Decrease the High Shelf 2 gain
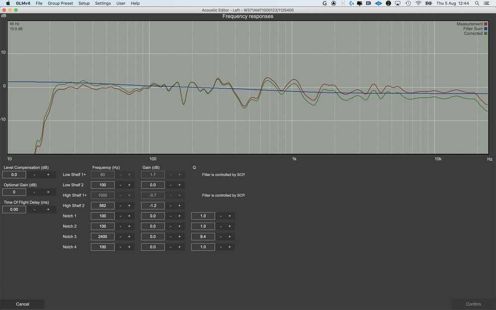This screenshot has height=310, width=496. tap(171, 206)
